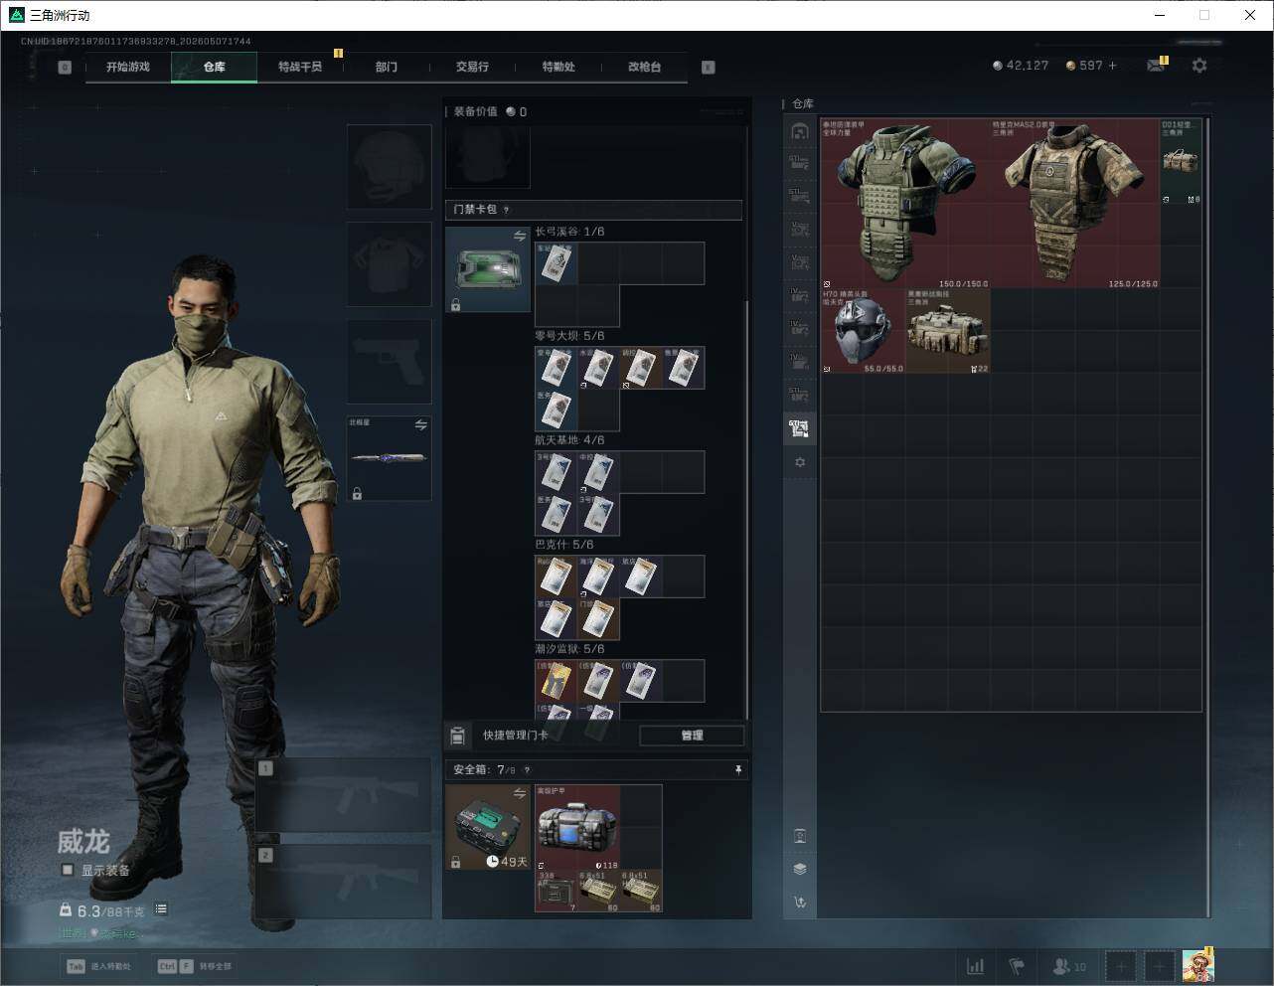Toggle the pin icon on 安全箱 header
1274x986 pixels.
[737, 770]
